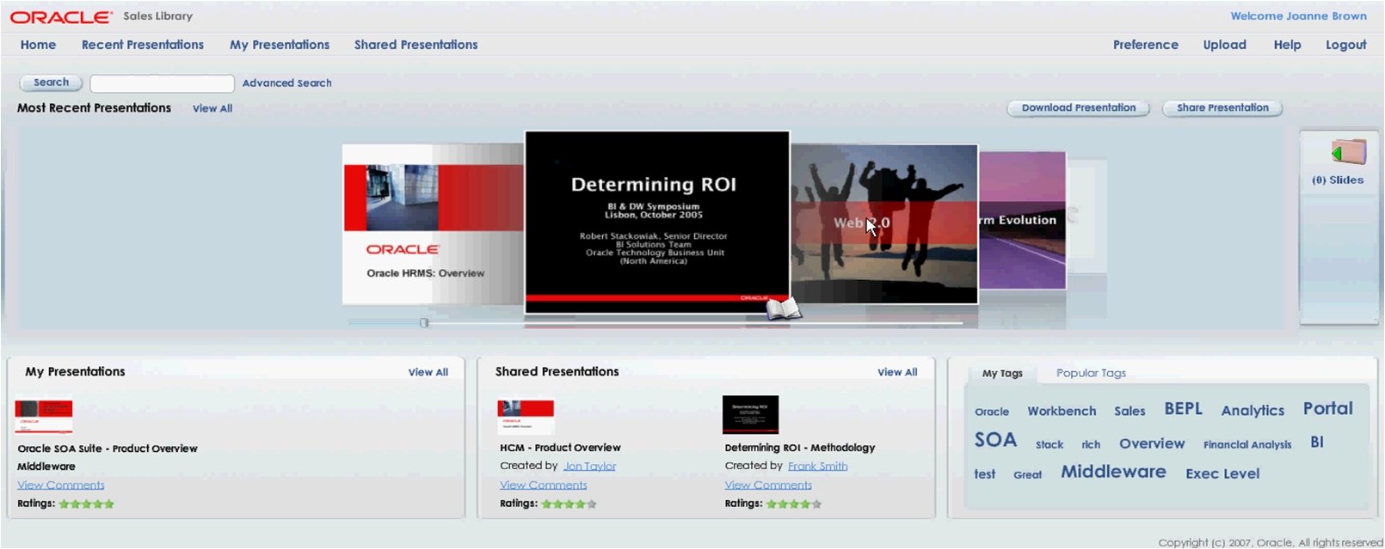Select the test tag
Viewport: 1385px width, 549px height.
[985, 474]
